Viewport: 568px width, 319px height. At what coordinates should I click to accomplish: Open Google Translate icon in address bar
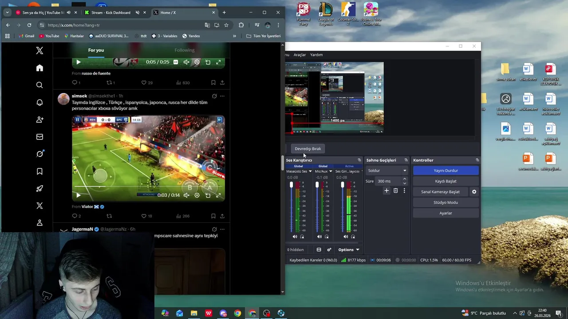pyautogui.click(x=207, y=25)
